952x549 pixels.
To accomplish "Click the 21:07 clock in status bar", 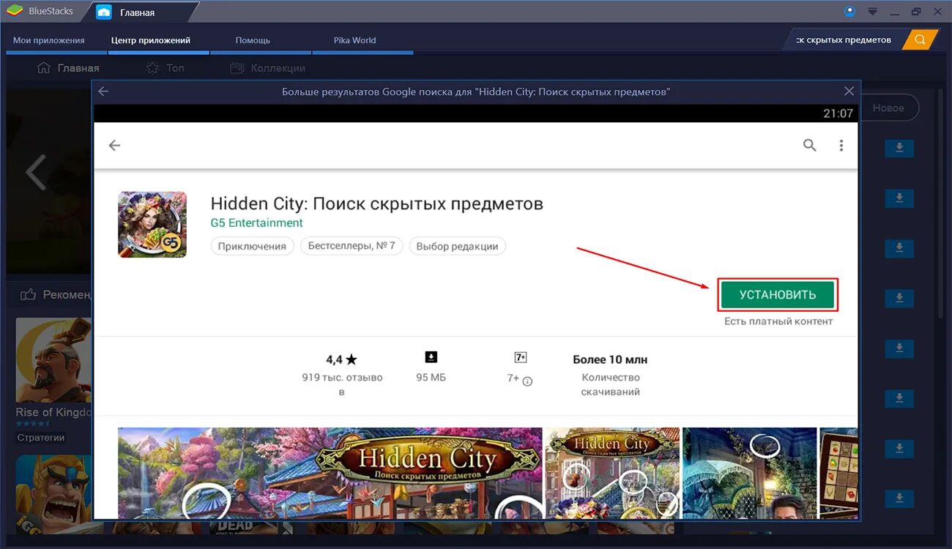I will coord(838,113).
